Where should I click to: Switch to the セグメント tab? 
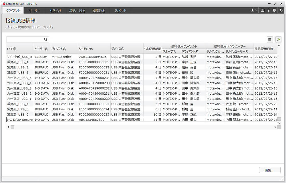56,11
